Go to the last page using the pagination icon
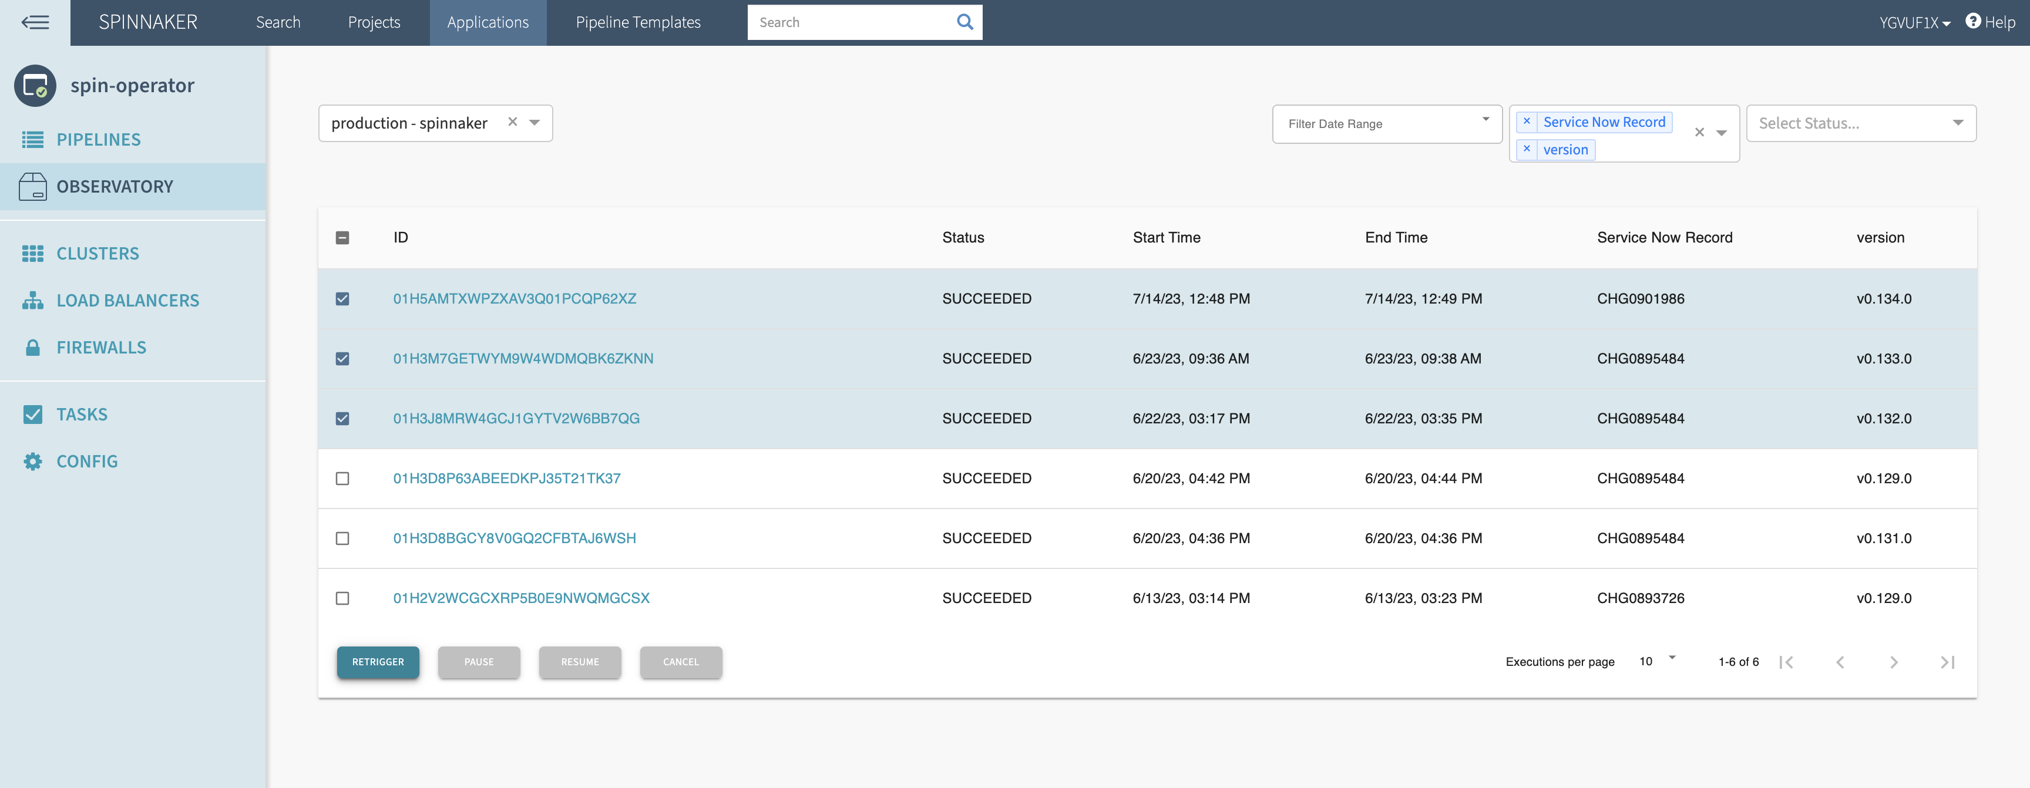 coord(1947,662)
